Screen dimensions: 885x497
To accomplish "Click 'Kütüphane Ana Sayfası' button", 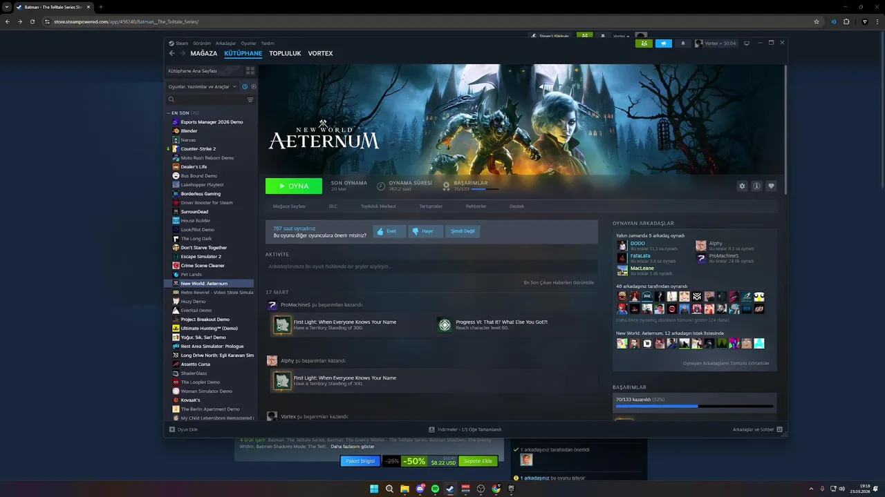I will [205, 70].
